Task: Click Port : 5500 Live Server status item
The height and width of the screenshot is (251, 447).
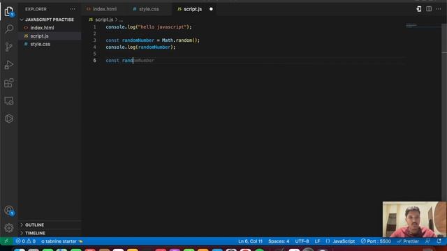Action: [x=376, y=241]
